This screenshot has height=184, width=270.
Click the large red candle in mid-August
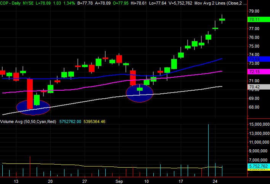pos(30,93)
